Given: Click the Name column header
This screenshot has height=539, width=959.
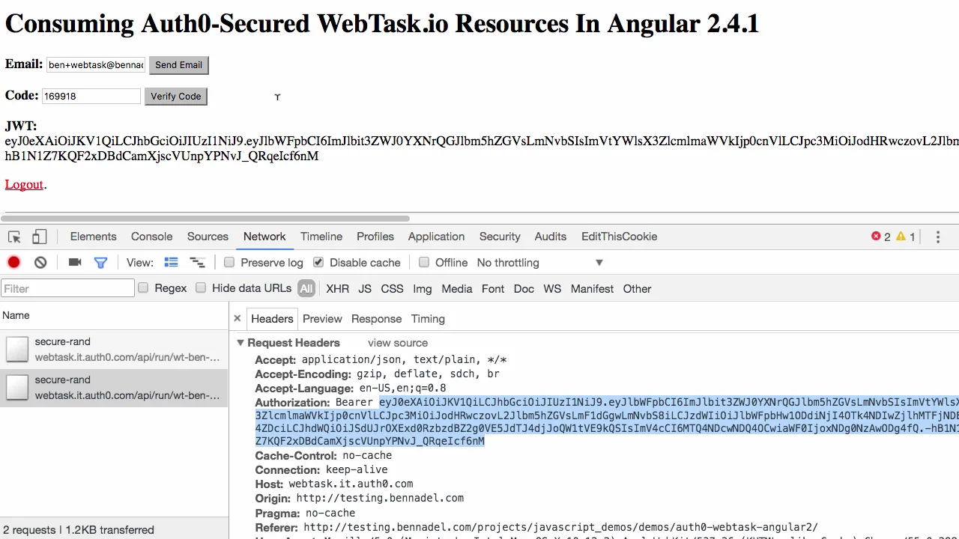Looking at the screenshot, I should (x=114, y=315).
